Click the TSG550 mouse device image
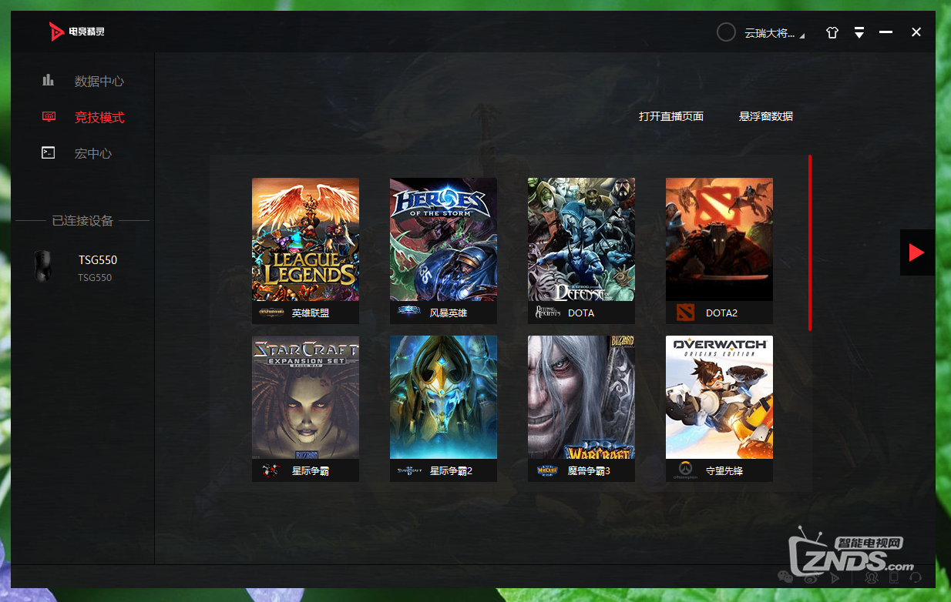This screenshot has height=602, width=951. tap(43, 266)
